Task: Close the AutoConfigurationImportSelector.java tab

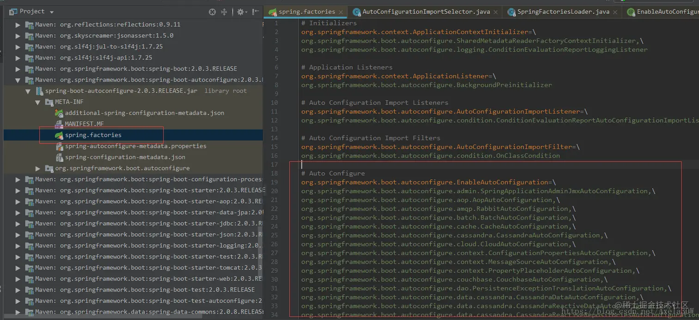Action: tap(496, 12)
